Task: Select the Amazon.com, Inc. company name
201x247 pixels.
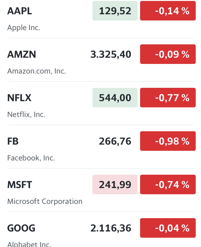Action: click(x=36, y=71)
